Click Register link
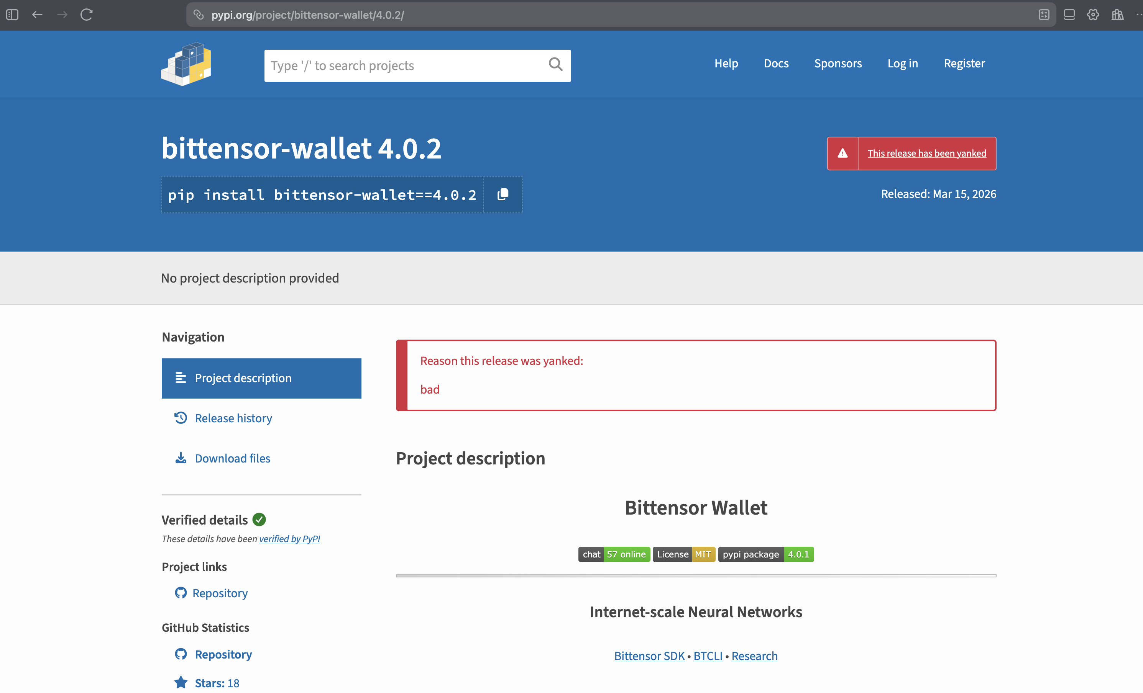 point(964,64)
